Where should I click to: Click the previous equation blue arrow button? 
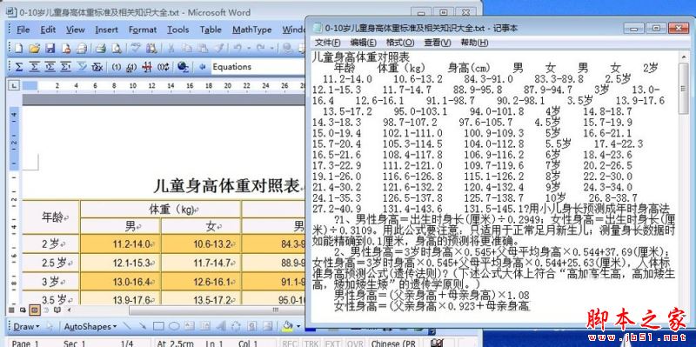pyautogui.click(x=203, y=67)
